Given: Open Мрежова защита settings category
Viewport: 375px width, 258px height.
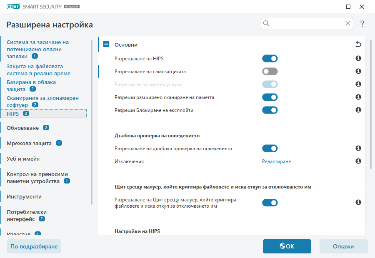Looking at the screenshot, I should (29, 143).
